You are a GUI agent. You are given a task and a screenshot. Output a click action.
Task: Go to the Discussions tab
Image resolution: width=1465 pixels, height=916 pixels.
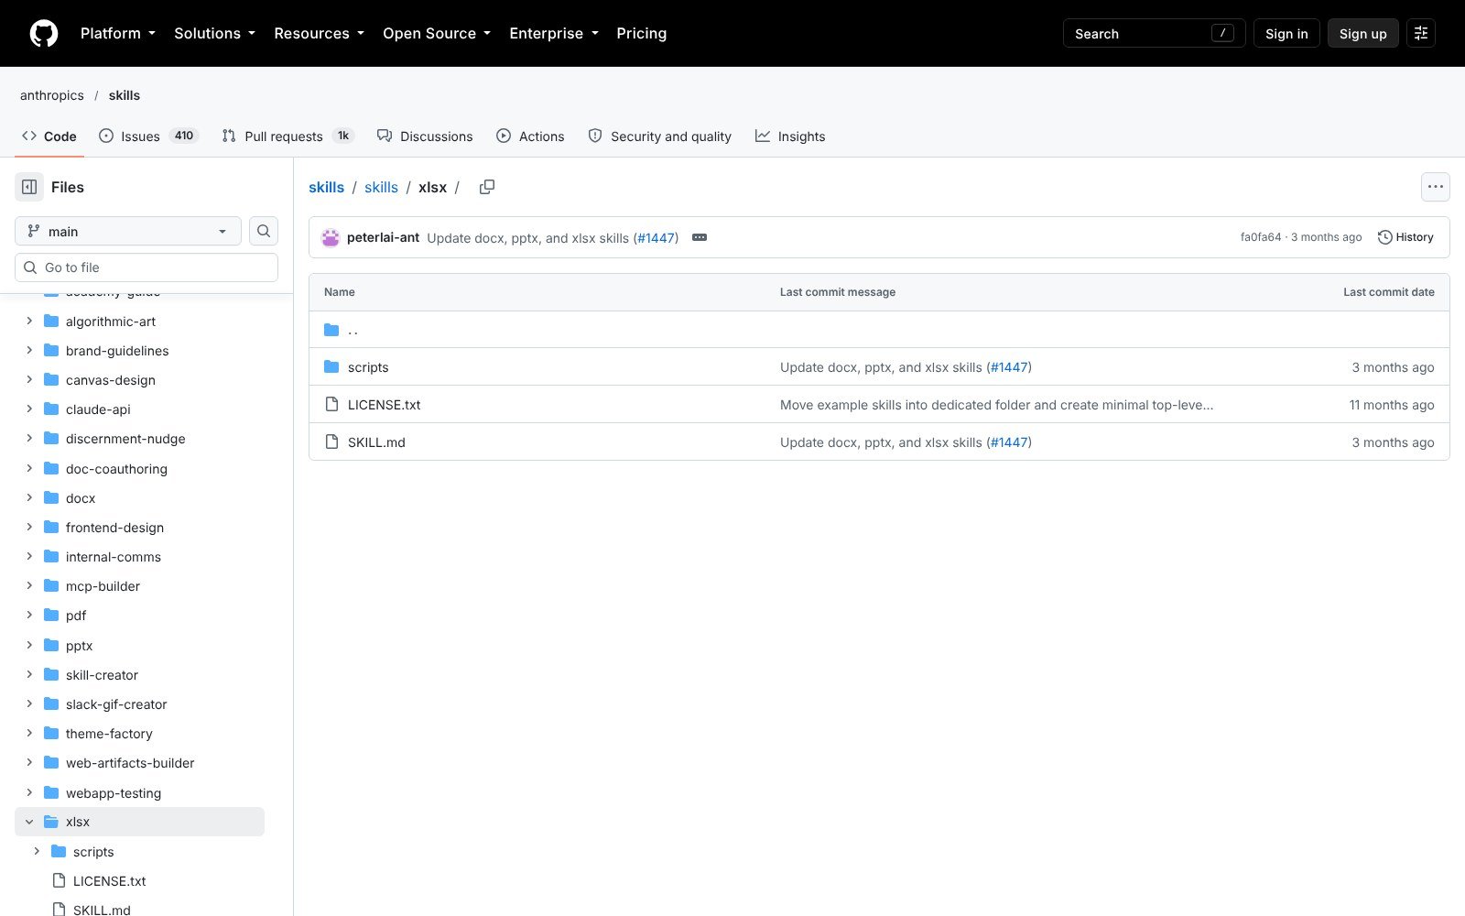pos(425,136)
